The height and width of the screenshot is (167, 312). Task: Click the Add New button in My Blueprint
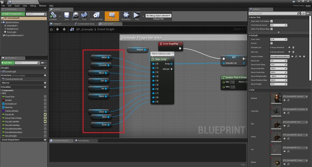click(7, 63)
